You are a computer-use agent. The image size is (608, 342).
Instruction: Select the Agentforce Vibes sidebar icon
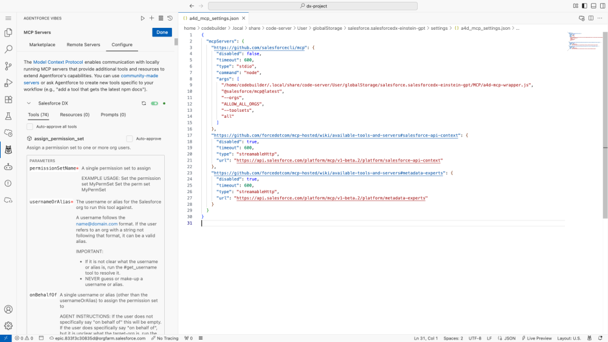[x=8, y=150]
